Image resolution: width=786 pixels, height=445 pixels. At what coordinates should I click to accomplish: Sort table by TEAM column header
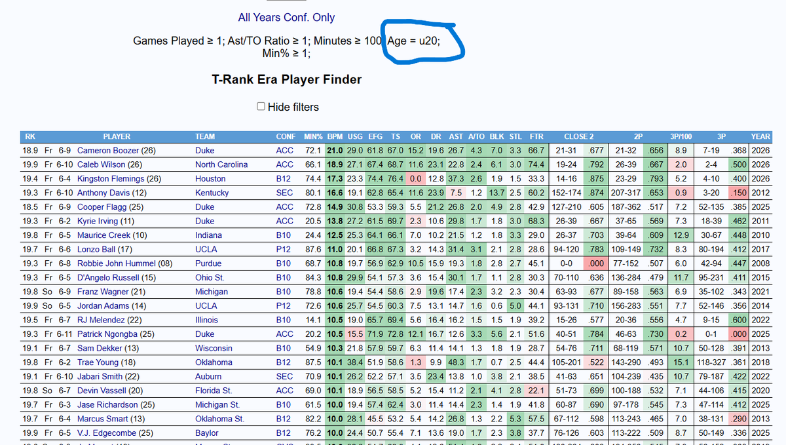[205, 136]
